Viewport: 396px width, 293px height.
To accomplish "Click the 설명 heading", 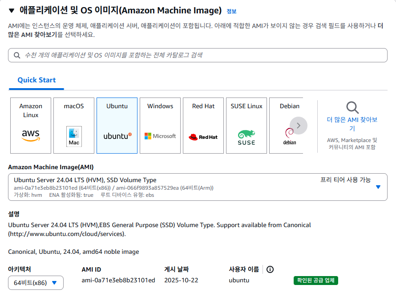I will pyautogui.click(x=14, y=214).
